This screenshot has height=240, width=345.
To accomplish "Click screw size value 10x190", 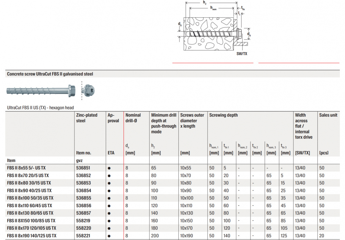I will click(187, 236).
